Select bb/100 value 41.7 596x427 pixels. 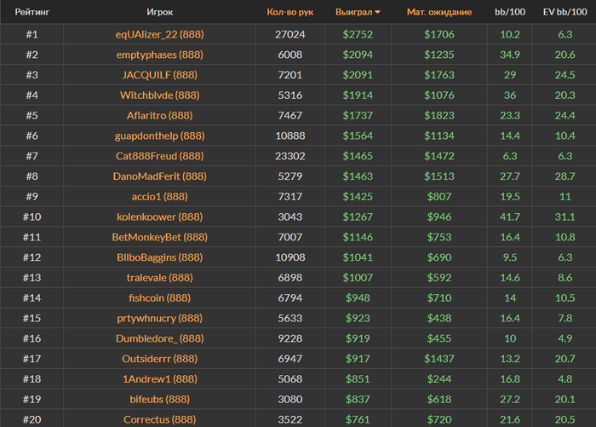pos(510,217)
